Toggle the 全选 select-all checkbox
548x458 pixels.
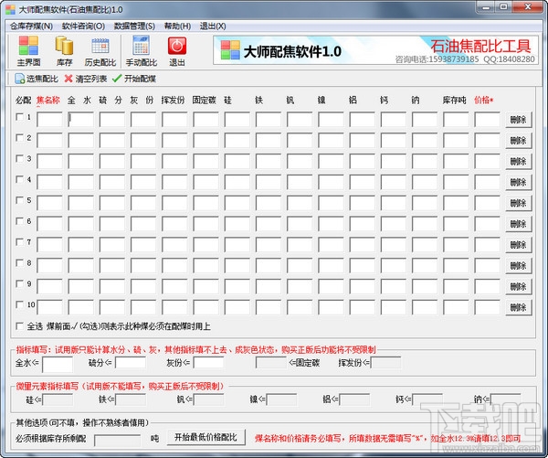pos(19,326)
